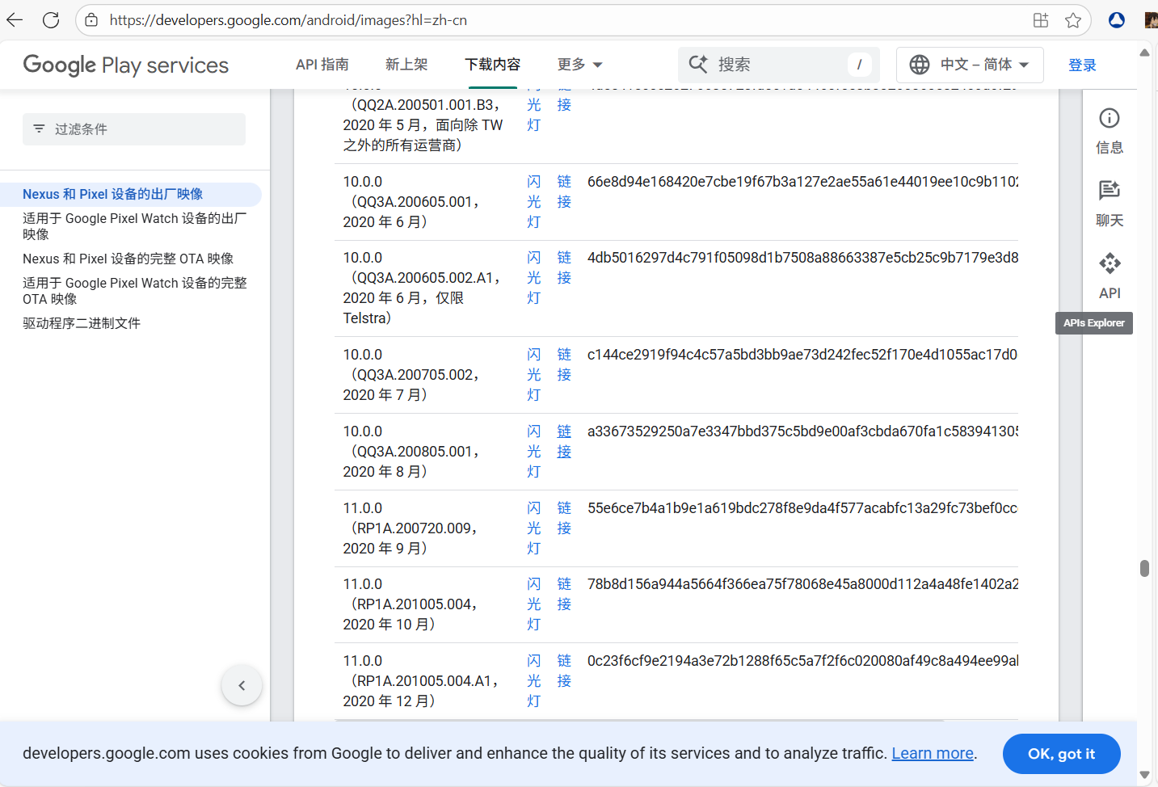Image resolution: width=1158 pixels, height=787 pixels.
Task: Click checksum starting with a33673529250a7e3
Action: click(802, 431)
